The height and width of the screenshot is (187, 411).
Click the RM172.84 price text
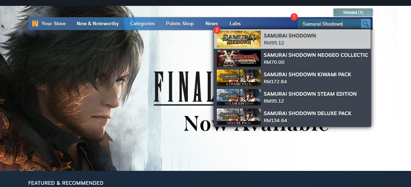275,81
